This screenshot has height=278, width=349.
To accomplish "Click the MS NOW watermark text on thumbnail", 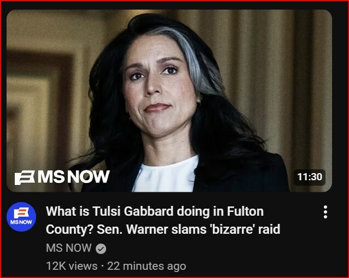I will 74,177.
